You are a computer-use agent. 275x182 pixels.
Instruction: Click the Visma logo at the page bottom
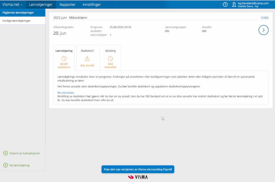(x=138, y=177)
